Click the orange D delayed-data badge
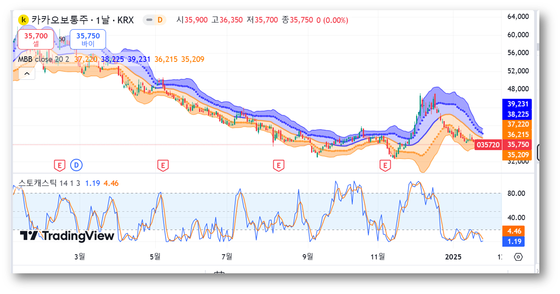Screen dimensions: 560x294 tap(160, 20)
